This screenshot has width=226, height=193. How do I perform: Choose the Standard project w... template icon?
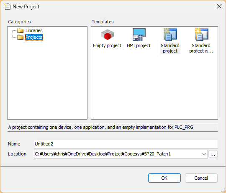(x=201, y=35)
